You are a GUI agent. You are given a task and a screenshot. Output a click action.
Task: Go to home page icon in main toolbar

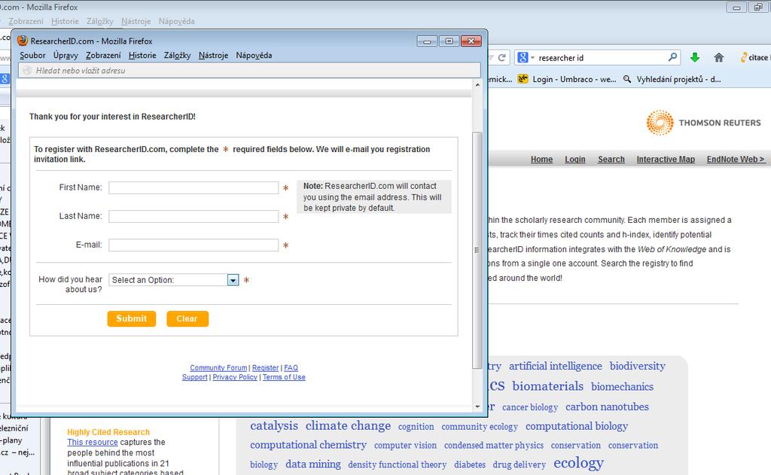point(719,57)
